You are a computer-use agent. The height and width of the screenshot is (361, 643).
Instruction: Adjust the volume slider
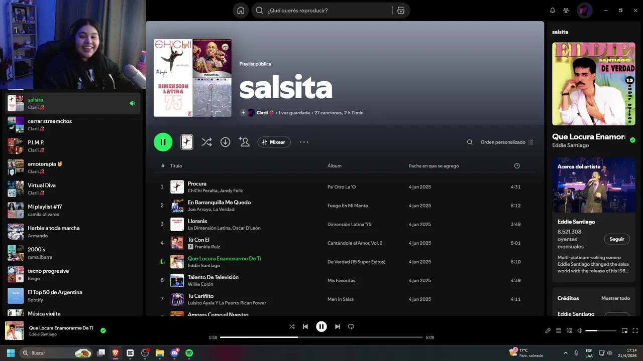[601, 330]
